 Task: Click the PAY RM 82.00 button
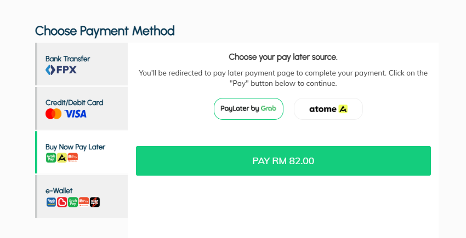pos(283,161)
